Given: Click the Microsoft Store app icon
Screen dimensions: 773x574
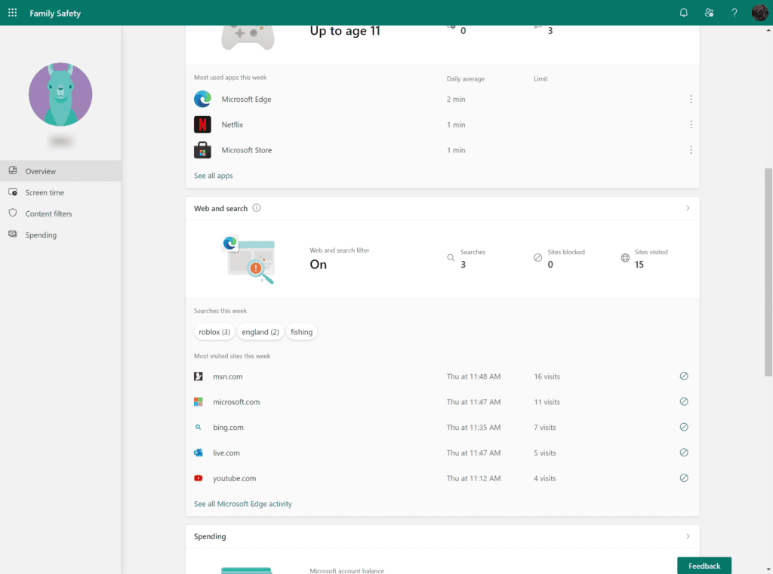Looking at the screenshot, I should pyautogui.click(x=202, y=150).
